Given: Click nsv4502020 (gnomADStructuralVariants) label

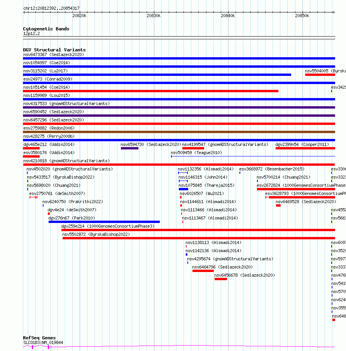Looking at the screenshot, I should (70, 169).
